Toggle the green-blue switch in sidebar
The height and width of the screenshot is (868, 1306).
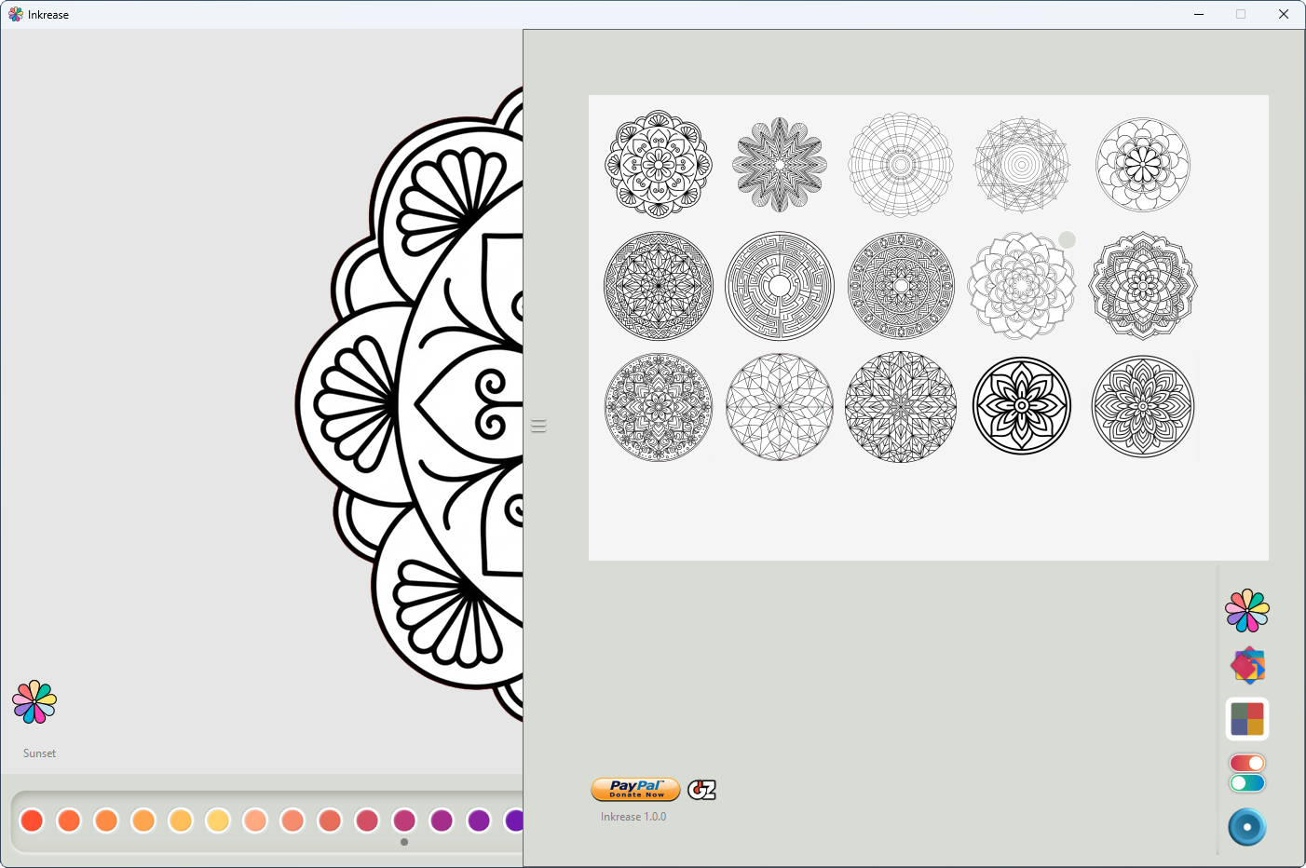pos(1247,783)
